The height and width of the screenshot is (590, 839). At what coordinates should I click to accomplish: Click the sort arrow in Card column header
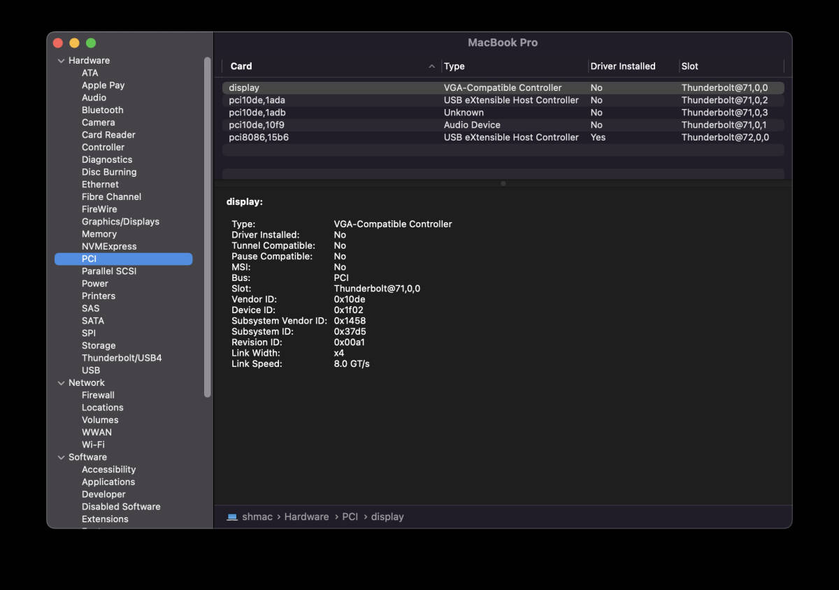pos(431,66)
